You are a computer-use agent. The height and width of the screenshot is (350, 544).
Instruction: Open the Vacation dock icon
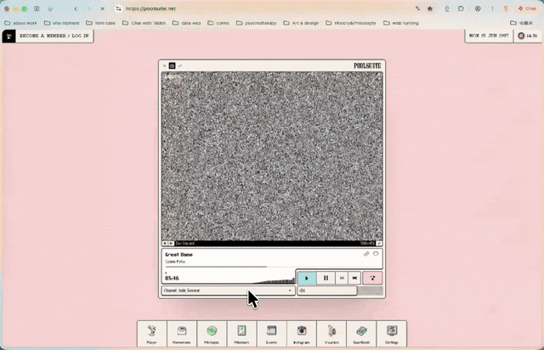[331, 334]
